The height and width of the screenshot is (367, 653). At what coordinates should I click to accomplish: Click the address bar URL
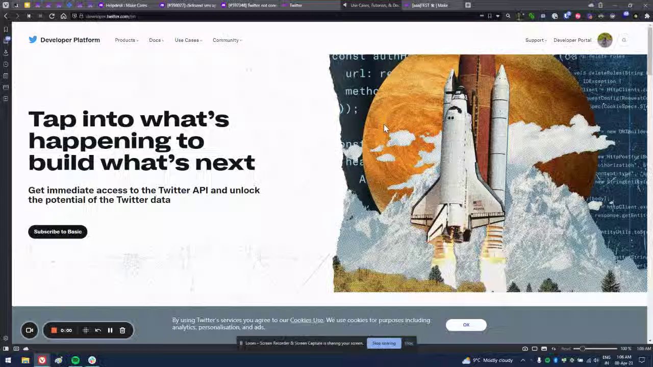pyautogui.click(x=111, y=16)
